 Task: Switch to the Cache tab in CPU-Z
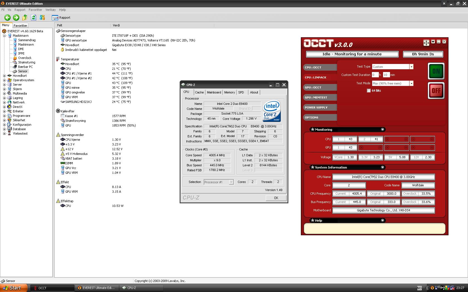tap(199, 92)
